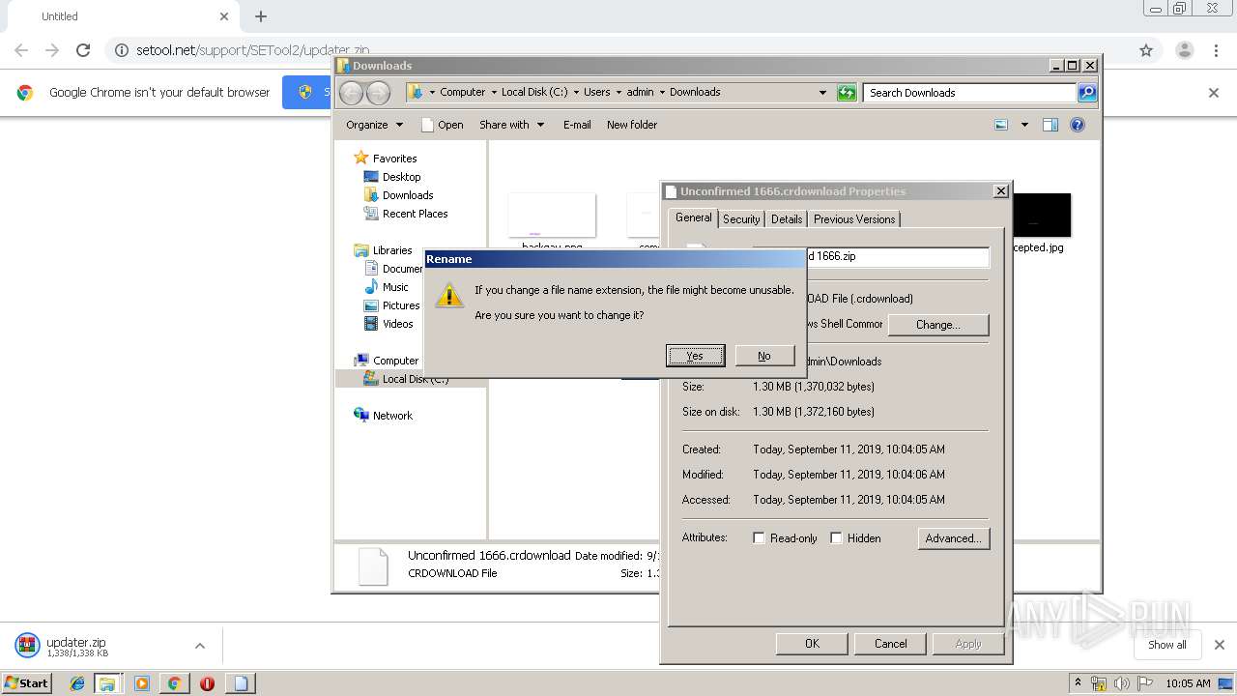Click Chrome's browser back arrow

coord(21,50)
